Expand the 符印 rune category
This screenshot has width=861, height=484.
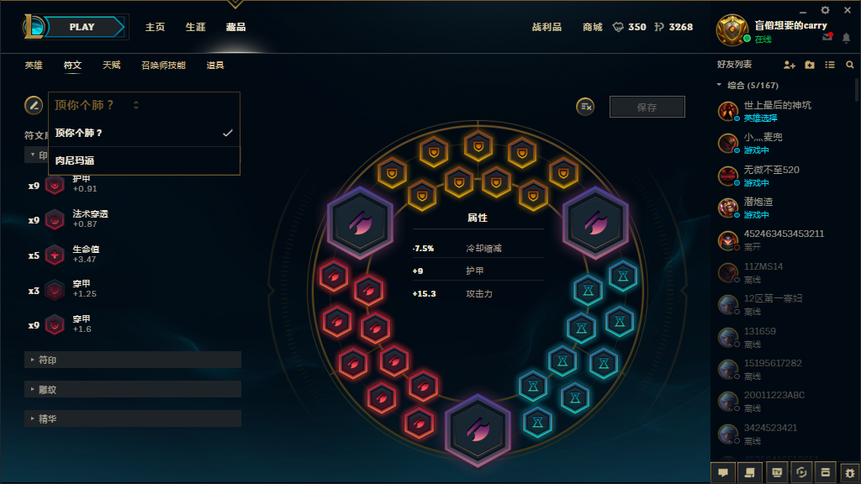(133, 360)
